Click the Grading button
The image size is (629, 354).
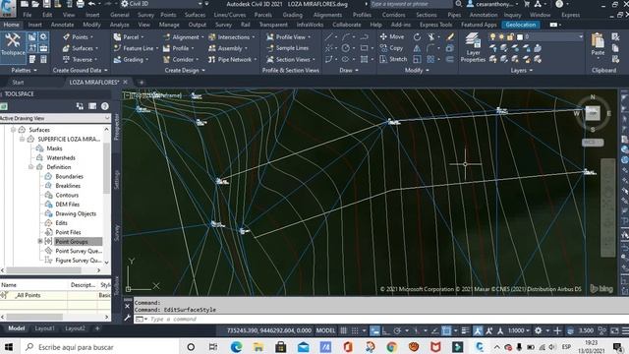(x=131, y=59)
